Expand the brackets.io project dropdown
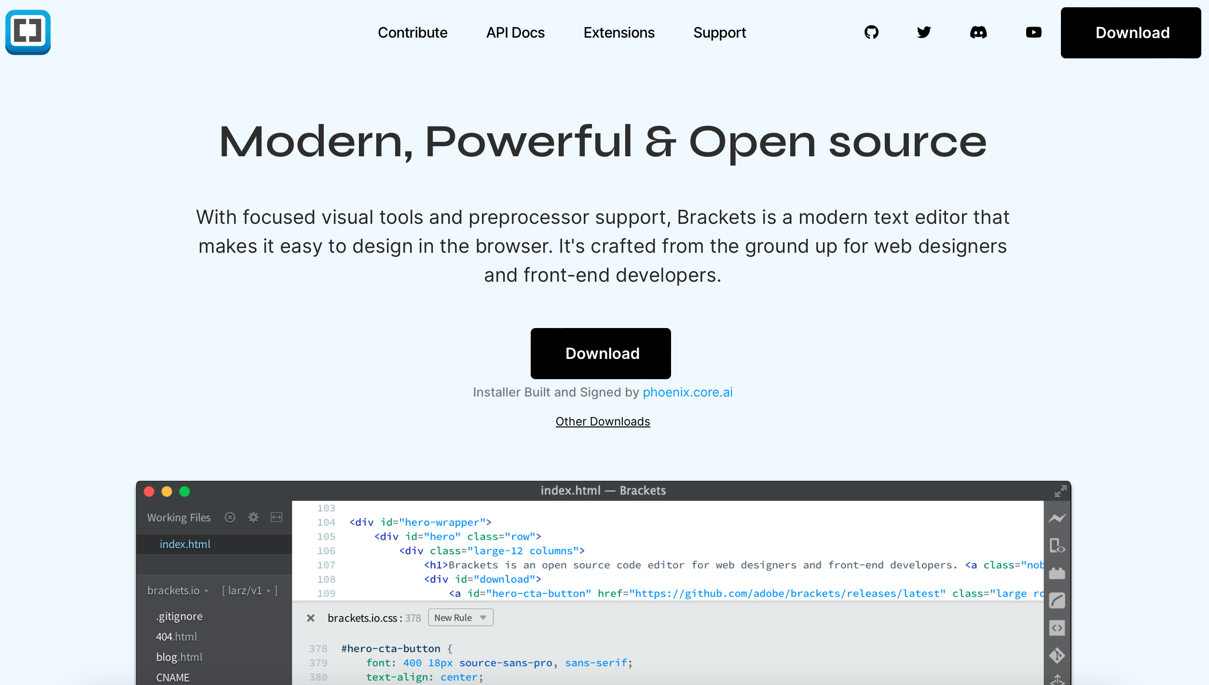The image size is (1209, 685). (x=178, y=590)
